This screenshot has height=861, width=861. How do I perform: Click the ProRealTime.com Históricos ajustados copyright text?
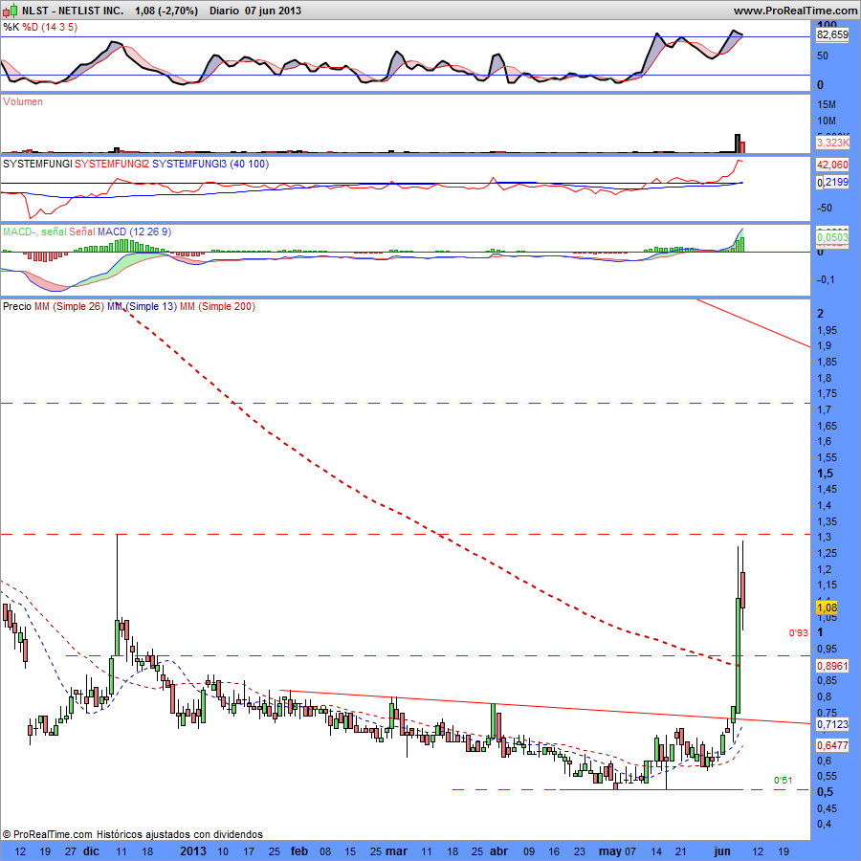pyautogui.click(x=132, y=834)
